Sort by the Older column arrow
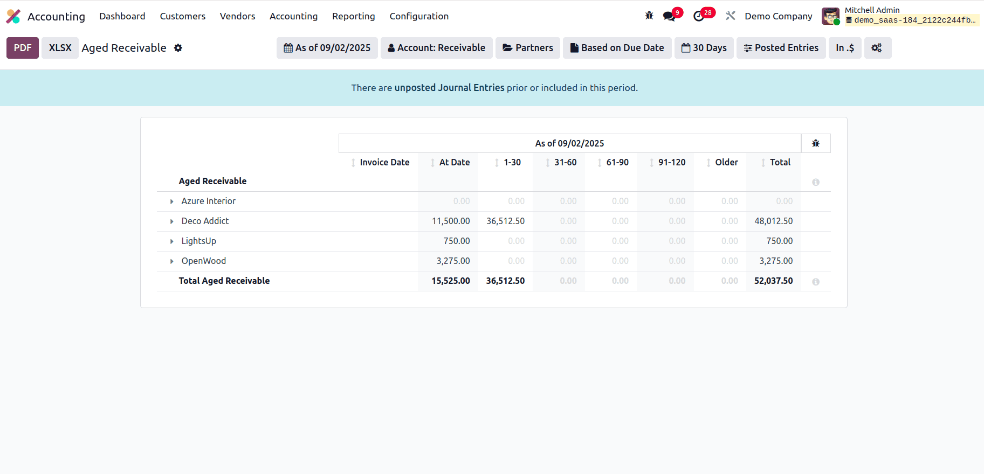The width and height of the screenshot is (984, 474). click(x=708, y=163)
